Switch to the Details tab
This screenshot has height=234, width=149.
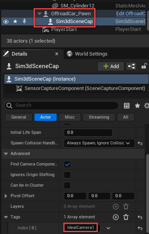(x=20, y=54)
